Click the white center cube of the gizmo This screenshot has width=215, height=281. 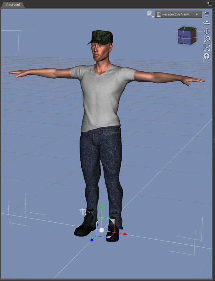101,230
